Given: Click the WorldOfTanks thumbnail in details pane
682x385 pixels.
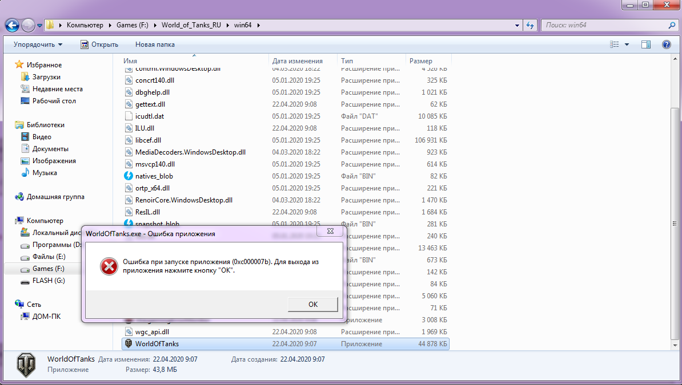Looking at the screenshot, I should click(x=26, y=364).
